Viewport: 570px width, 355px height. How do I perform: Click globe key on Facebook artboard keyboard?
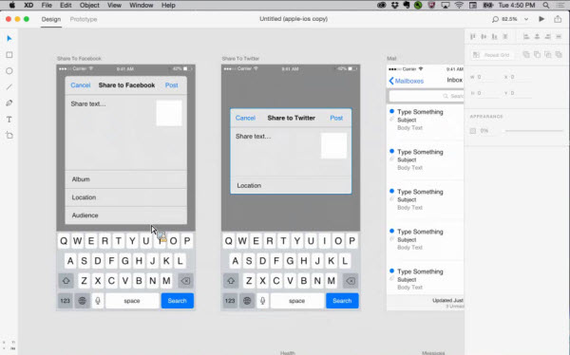pos(83,301)
